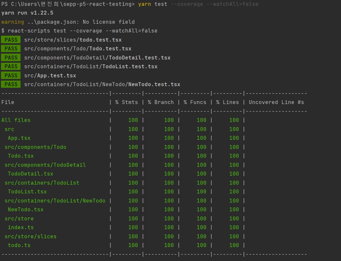Click the src/App.test.tsx file path
This screenshot has width=341, height=261.
click(50, 76)
